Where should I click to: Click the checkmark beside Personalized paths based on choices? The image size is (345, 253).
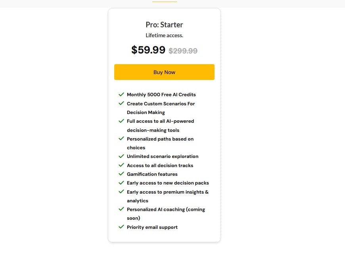click(x=121, y=139)
